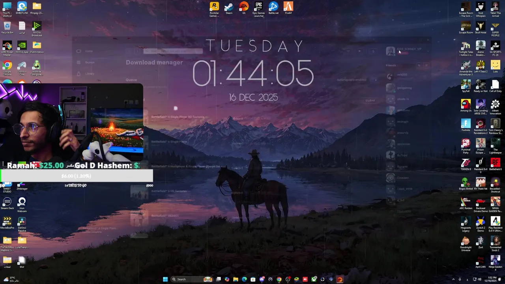Open the EMEETLINK desktop shortcut
This screenshot has height=284, width=505.
click(x=22, y=9)
